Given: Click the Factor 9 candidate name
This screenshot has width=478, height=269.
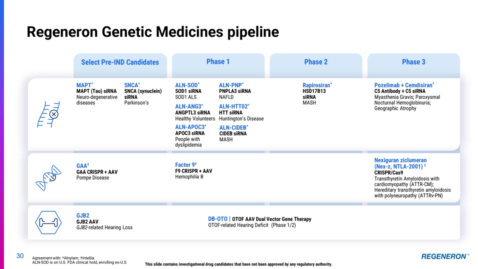Looking at the screenshot, I should 186,165.
